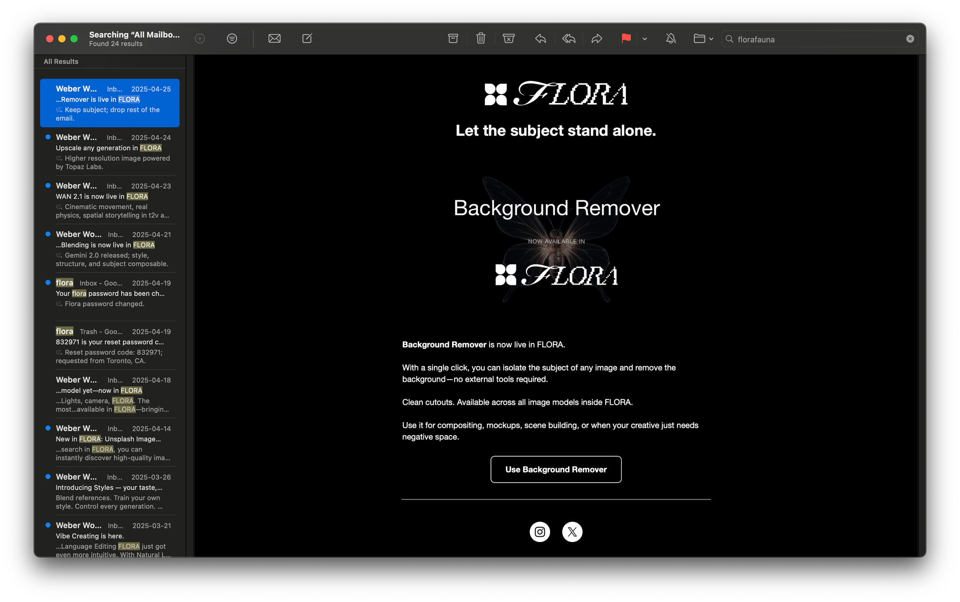Open FLORA X social icon
This screenshot has height=602, width=960.
pyautogui.click(x=572, y=531)
